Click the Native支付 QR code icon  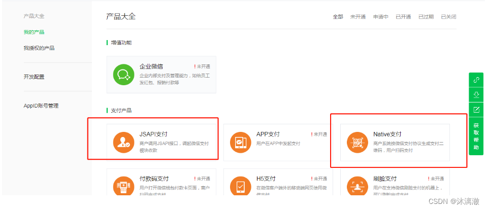357,143
